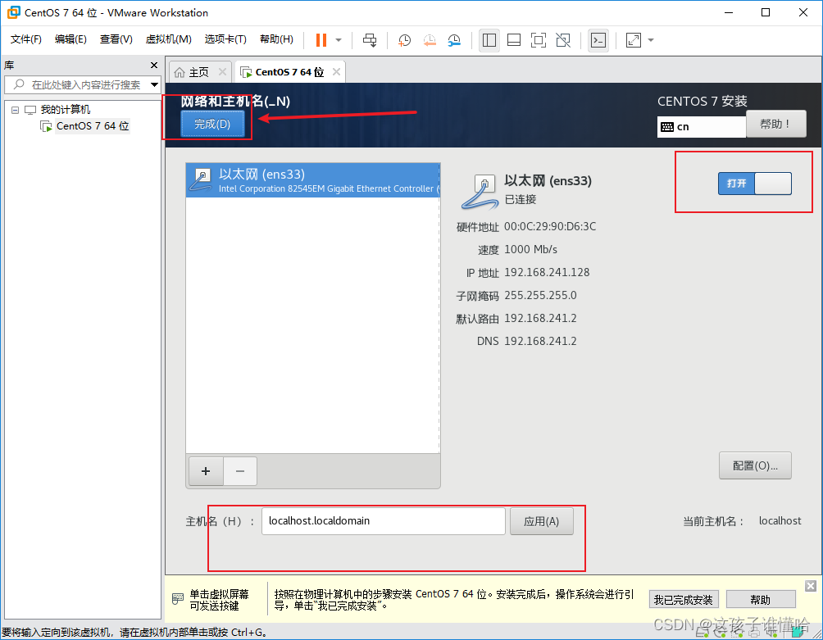This screenshot has width=823, height=640.
Task: Click the 1000 Mb/s speed value
Action: pos(530,249)
